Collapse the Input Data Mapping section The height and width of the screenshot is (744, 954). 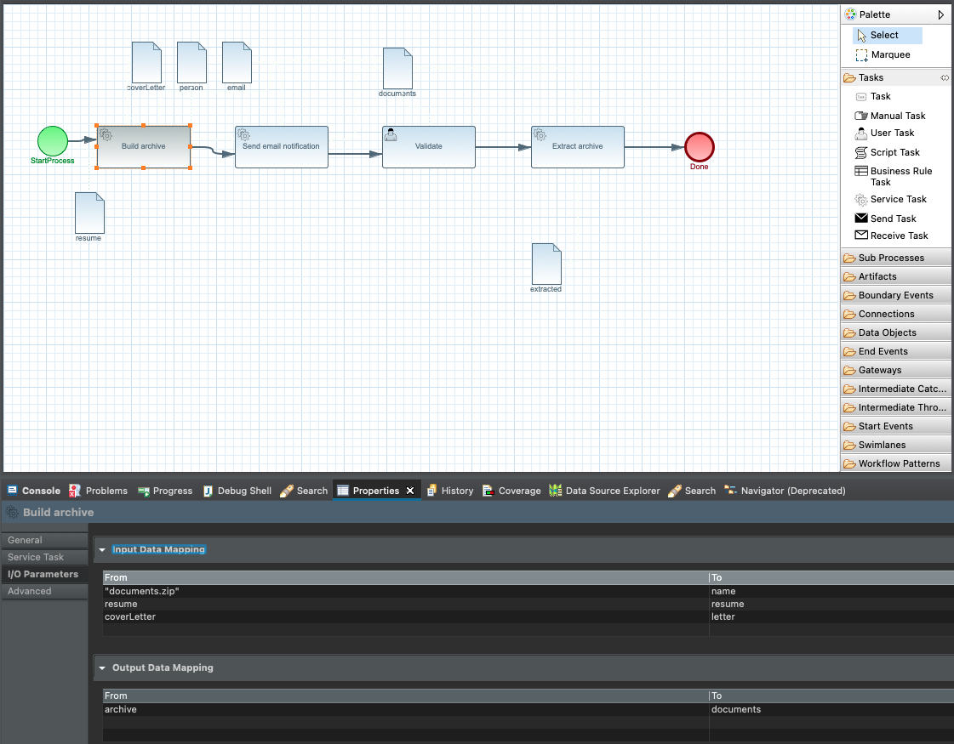102,550
